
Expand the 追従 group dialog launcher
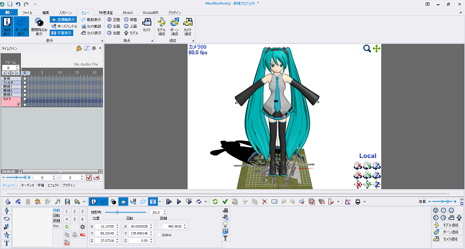(x=193, y=41)
